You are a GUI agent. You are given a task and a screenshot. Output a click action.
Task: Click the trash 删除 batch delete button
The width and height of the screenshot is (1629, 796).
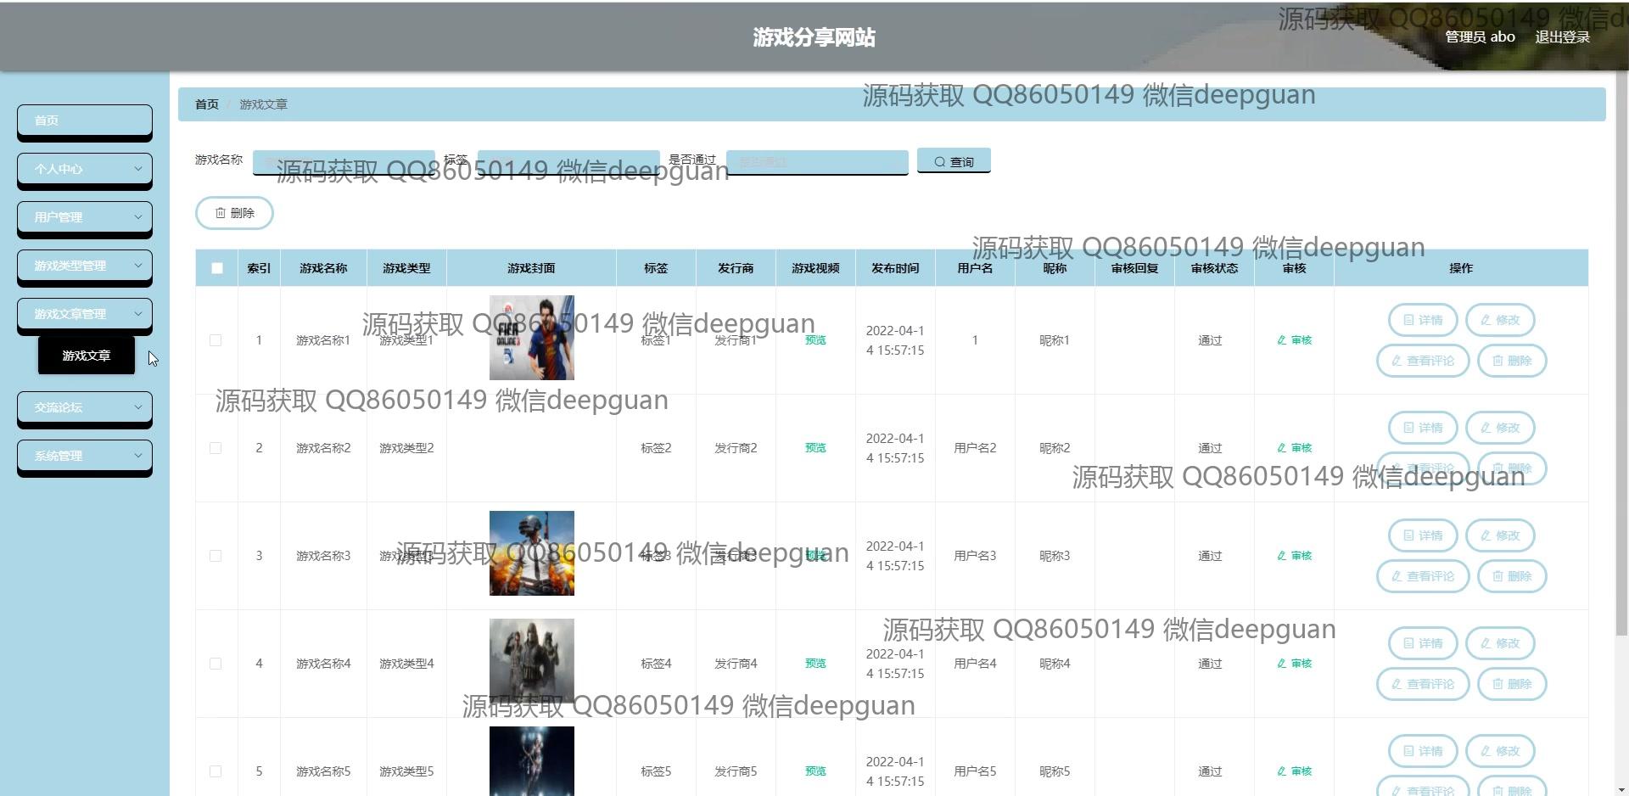point(234,213)
